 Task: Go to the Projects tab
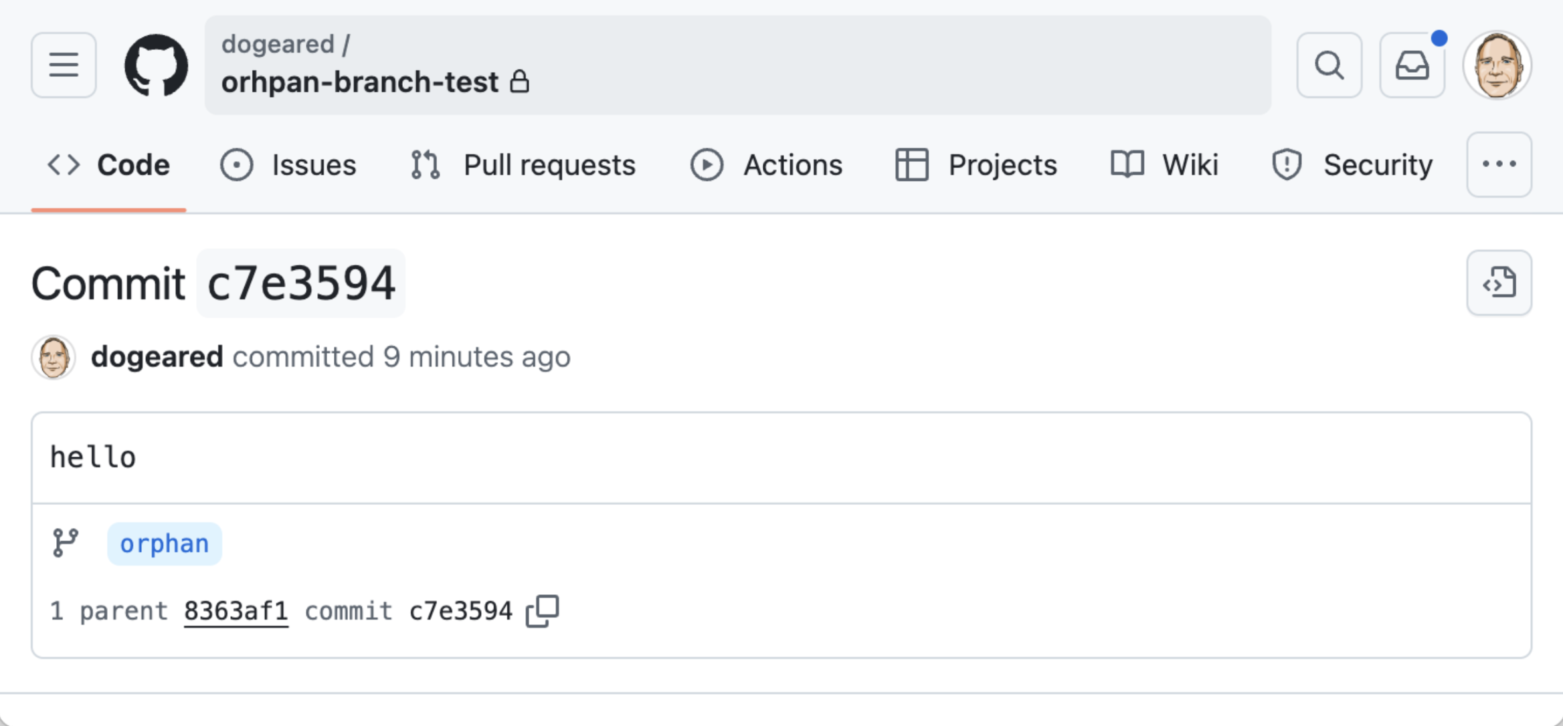pyautogui.click(x=976, y=164)
